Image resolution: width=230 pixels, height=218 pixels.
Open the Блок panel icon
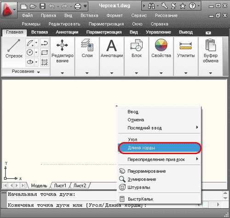tap(137, 45)
